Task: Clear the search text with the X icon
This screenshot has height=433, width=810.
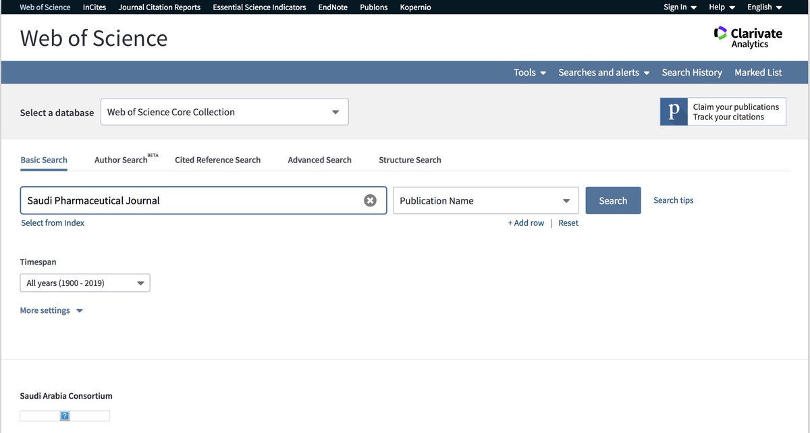Action: point(370,200)
